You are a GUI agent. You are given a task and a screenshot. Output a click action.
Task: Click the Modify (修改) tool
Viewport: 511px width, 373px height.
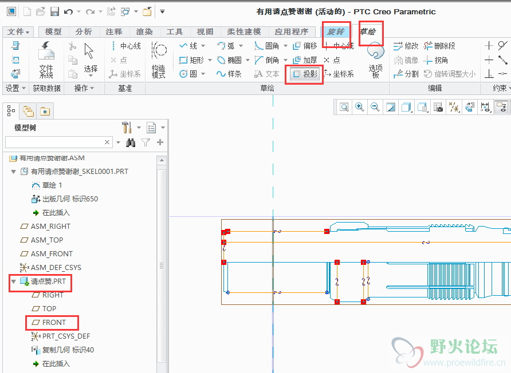[x=406, y=46]
